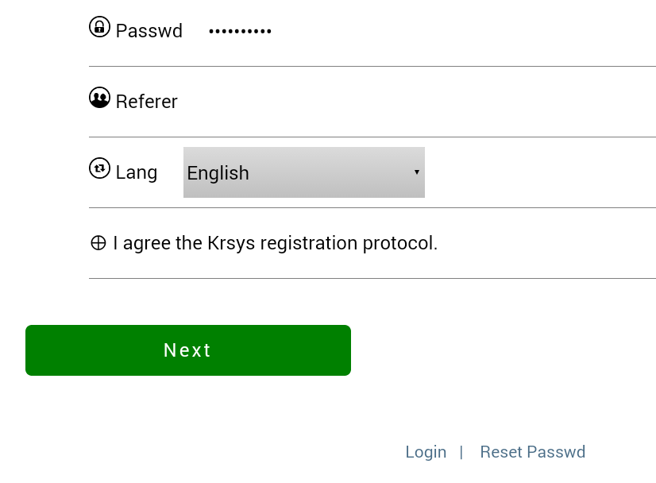Click the Lang label text
Screen dimensions: 656x483
(137, 172)
